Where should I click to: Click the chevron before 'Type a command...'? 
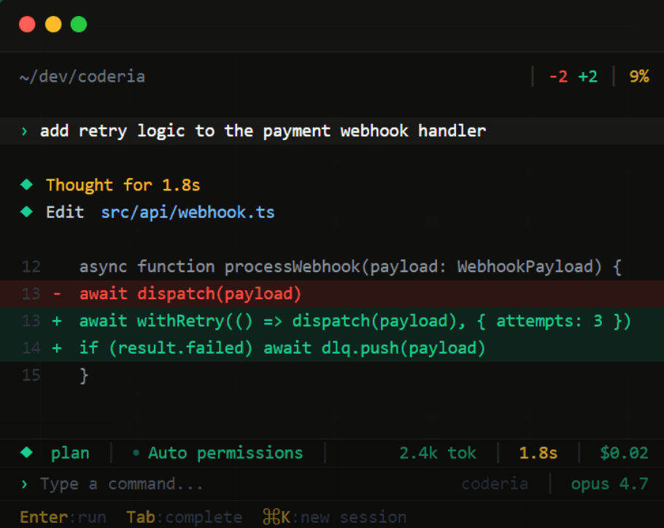24,484
